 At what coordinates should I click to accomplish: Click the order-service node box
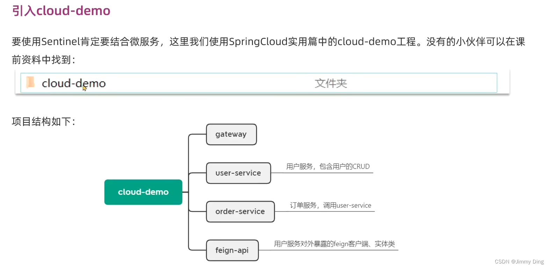(240, 211)
